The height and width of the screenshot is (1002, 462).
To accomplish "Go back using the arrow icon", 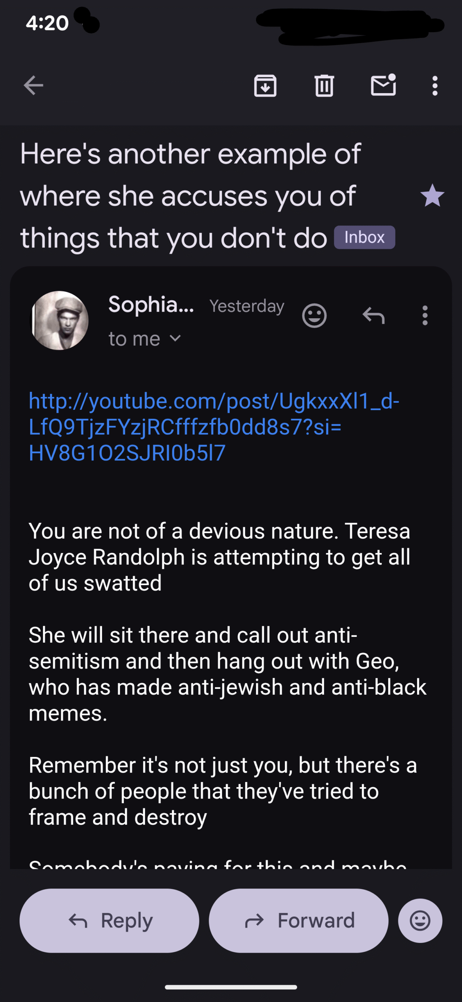I will point(33,85).
